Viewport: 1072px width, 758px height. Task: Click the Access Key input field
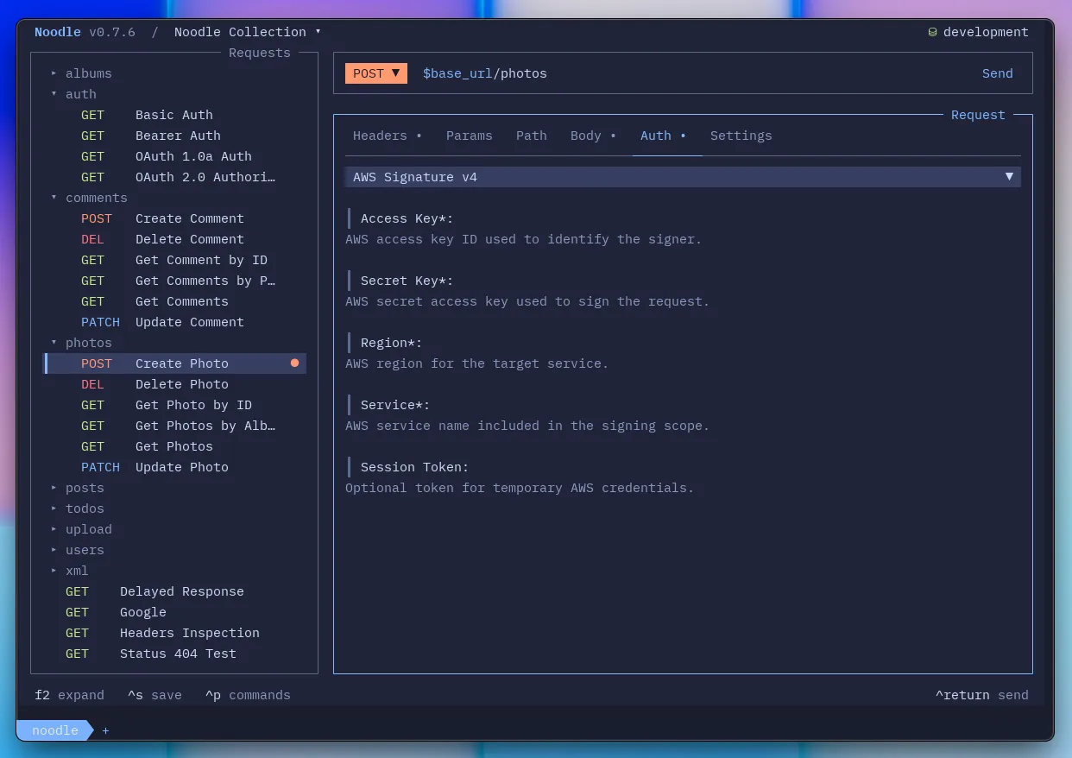pos(683,218)
